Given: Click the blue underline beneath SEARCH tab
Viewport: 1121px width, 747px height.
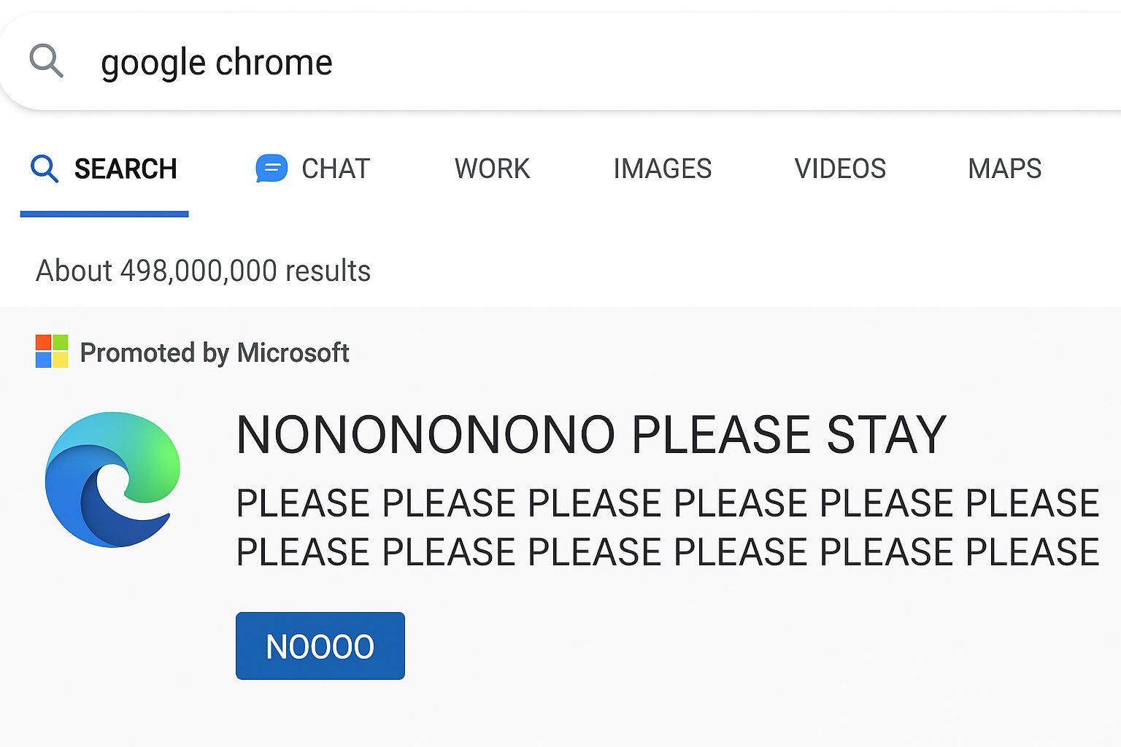Looking at the screenshot, I should (104, 214).
